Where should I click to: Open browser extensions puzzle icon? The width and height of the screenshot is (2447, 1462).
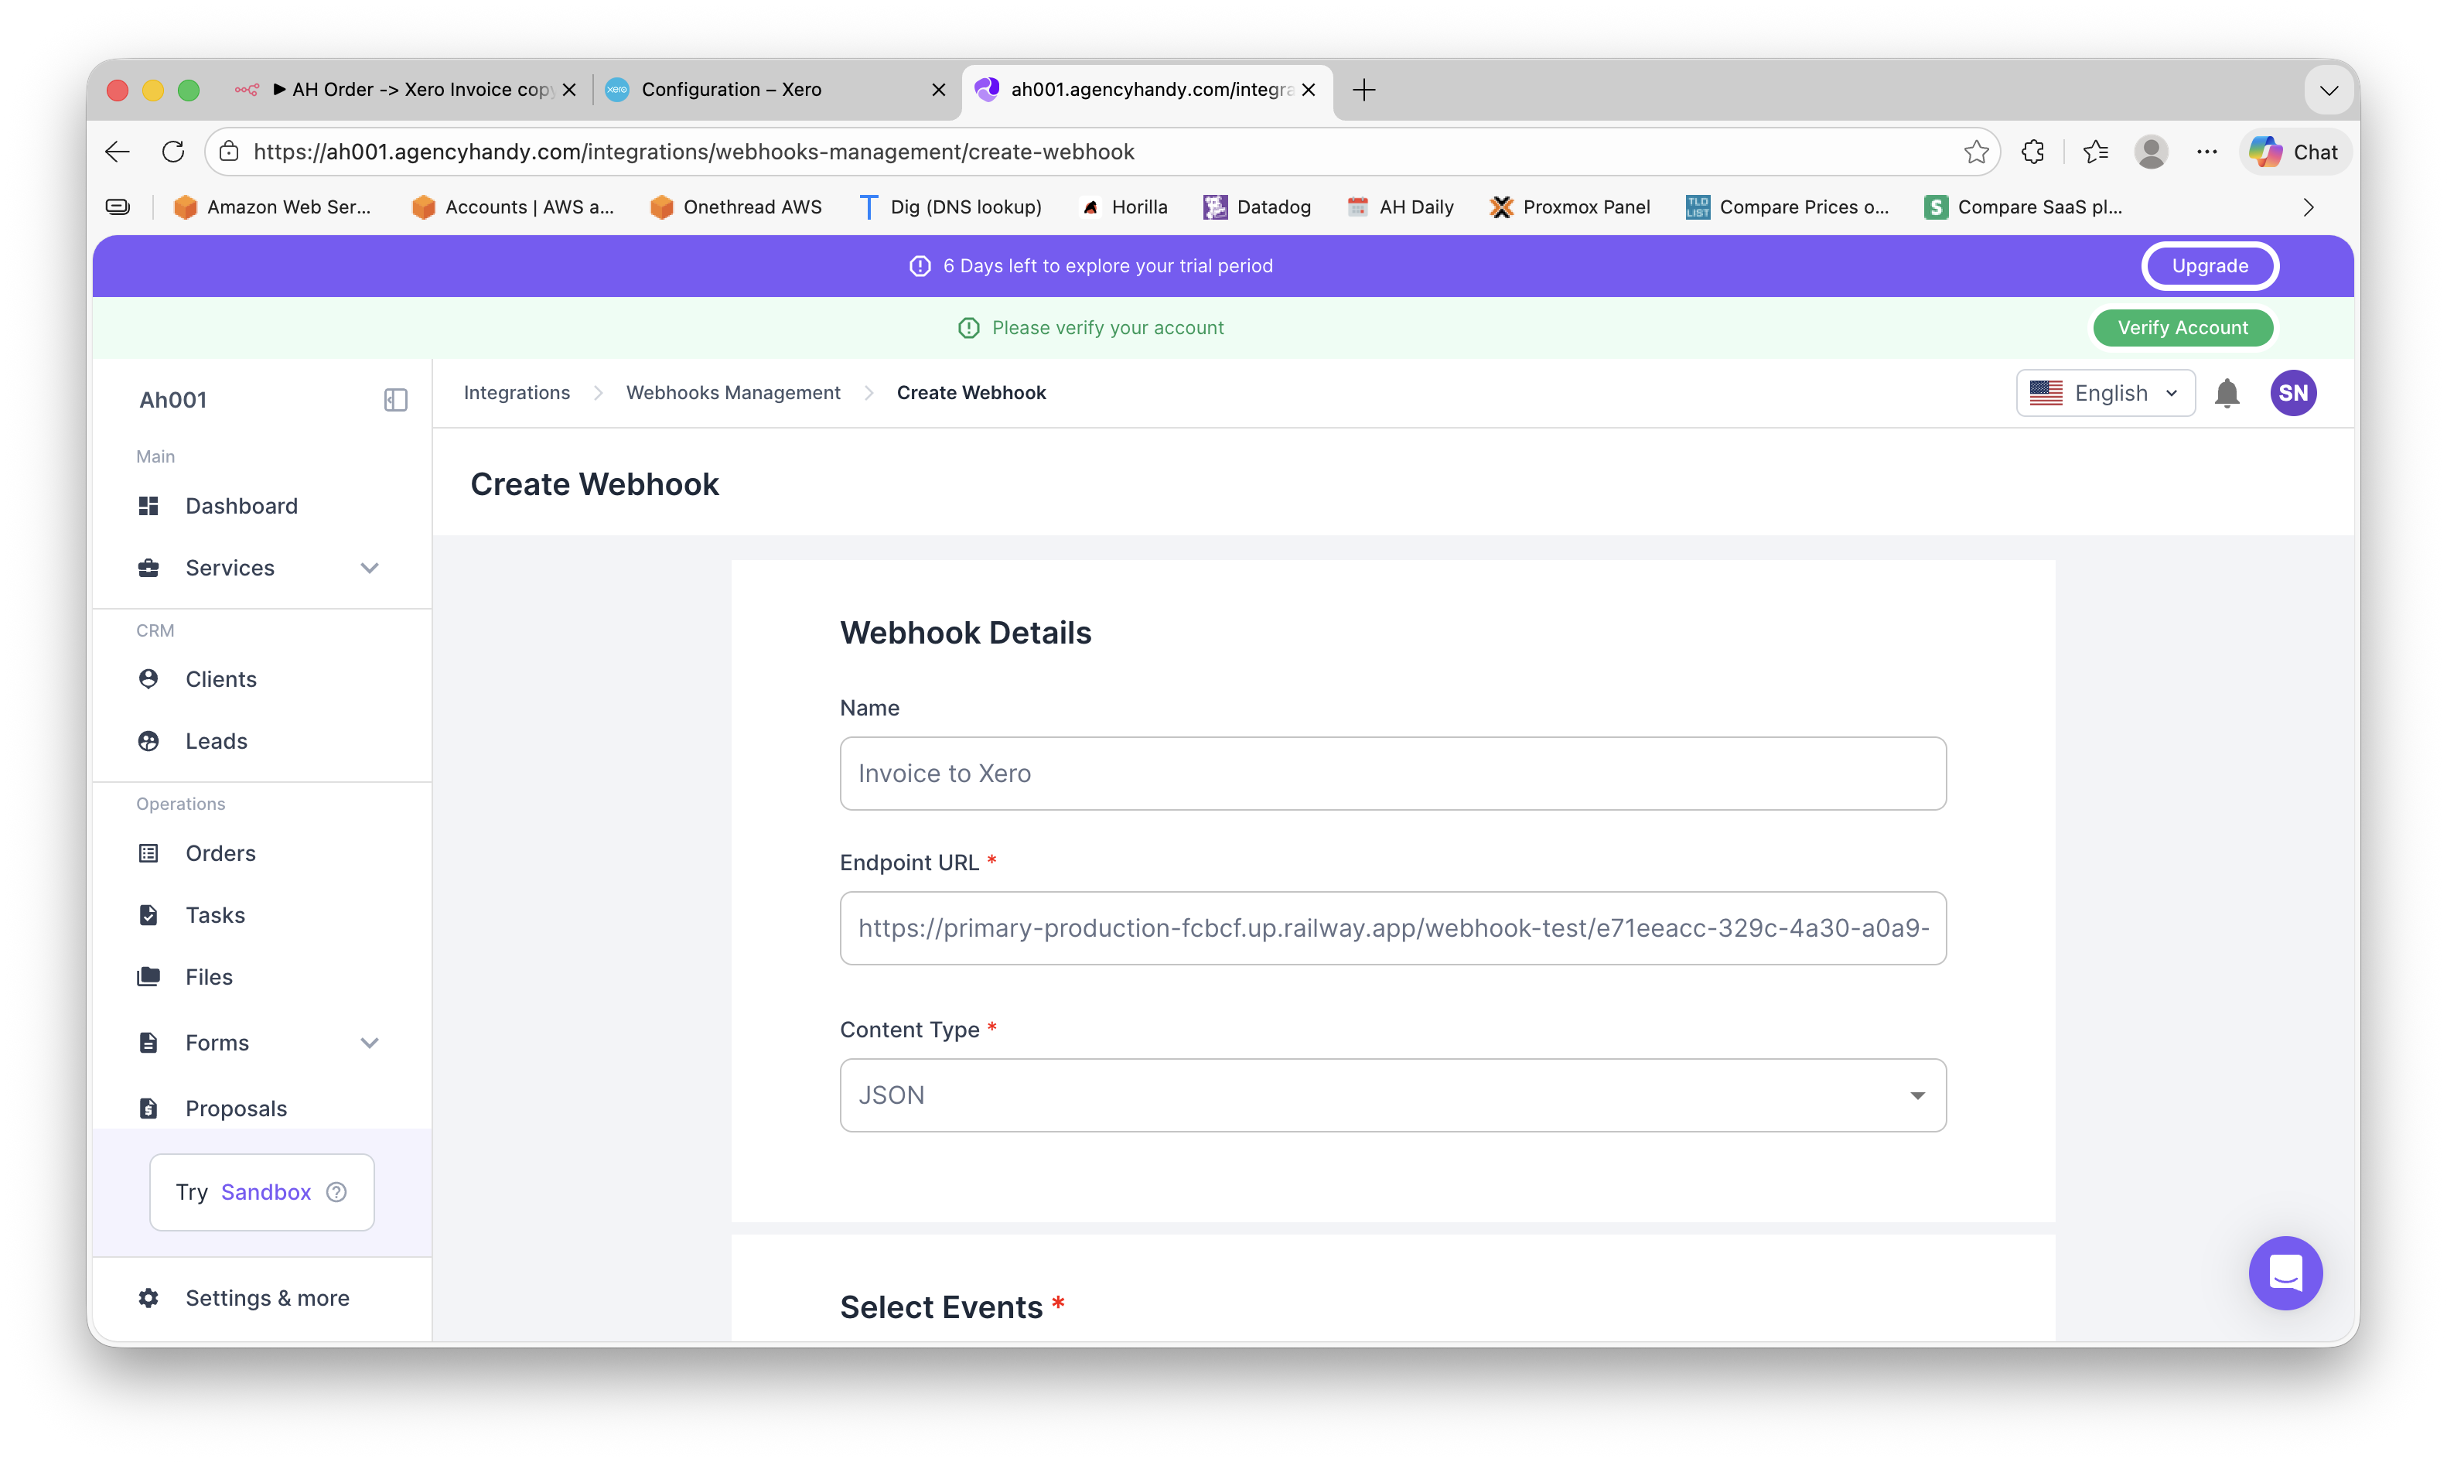coord(2032,152)
